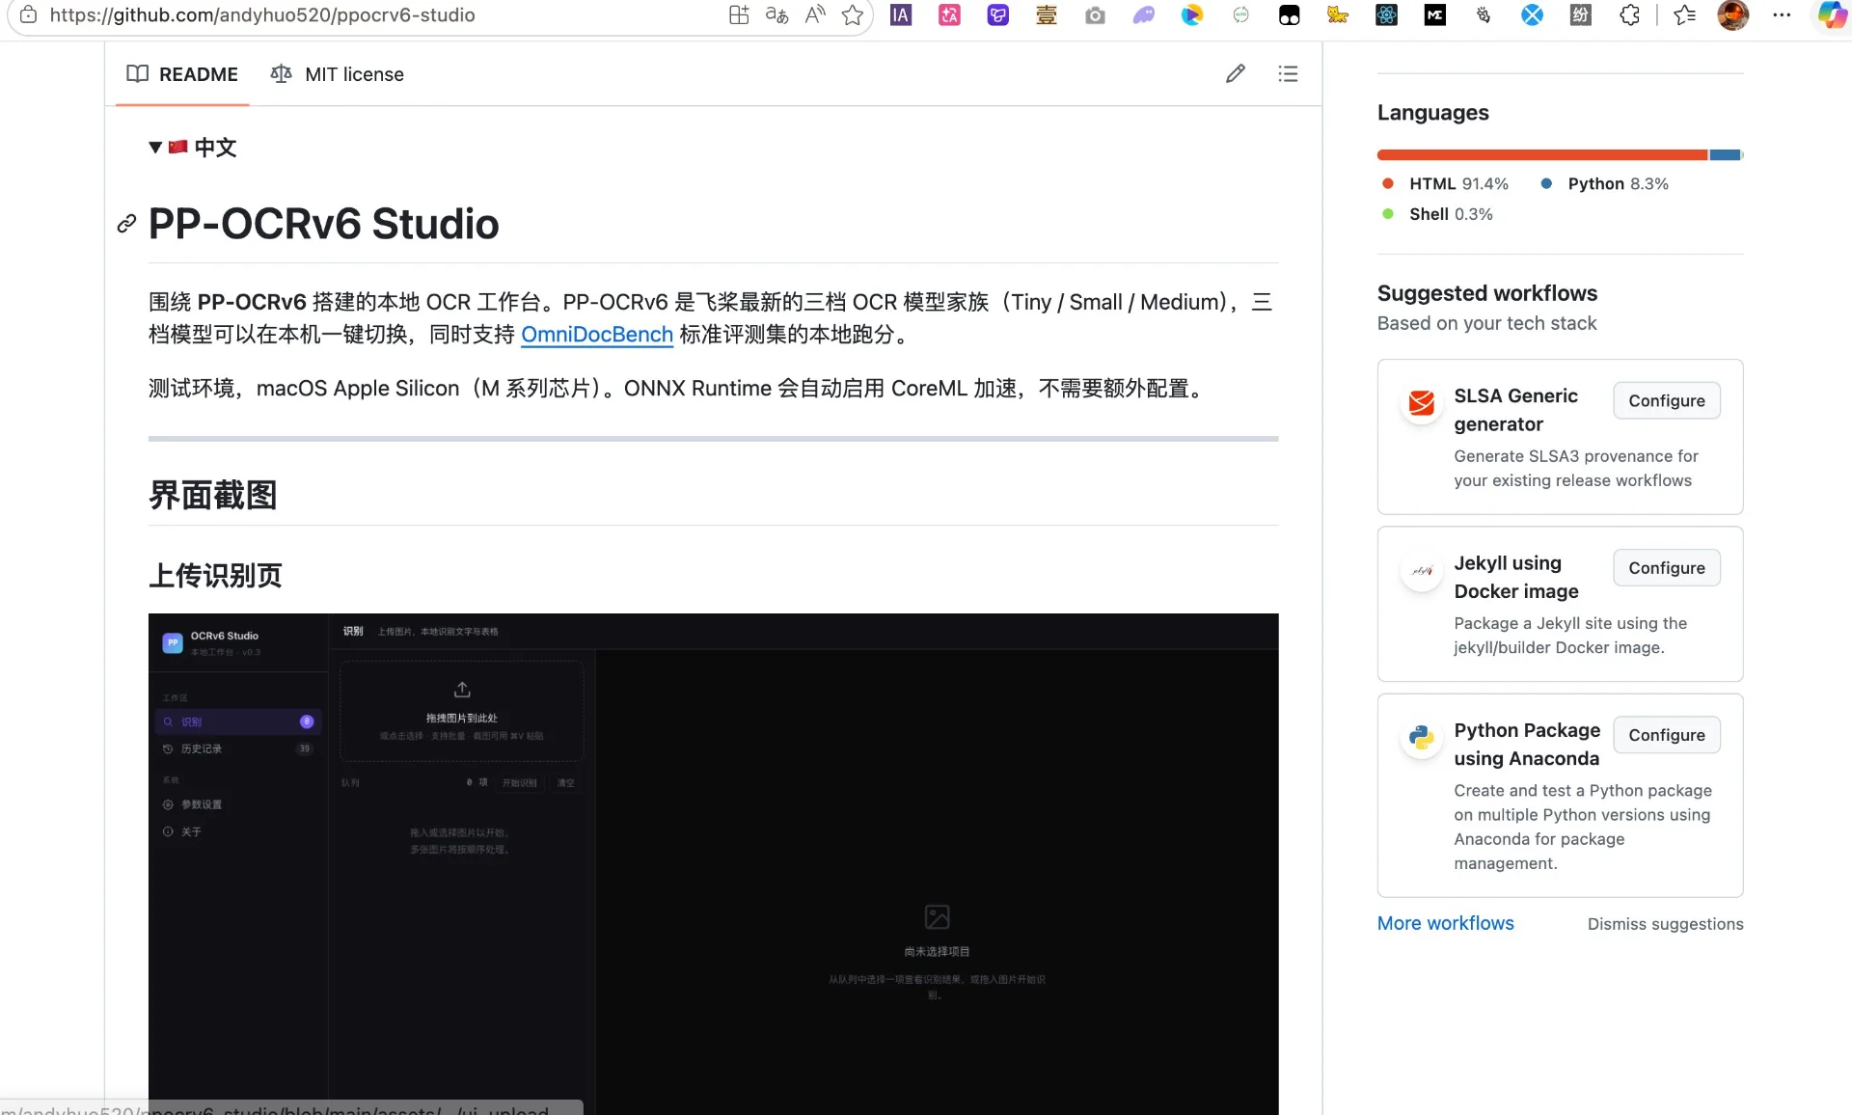Click the purple chat extension icon

[998, 14]
